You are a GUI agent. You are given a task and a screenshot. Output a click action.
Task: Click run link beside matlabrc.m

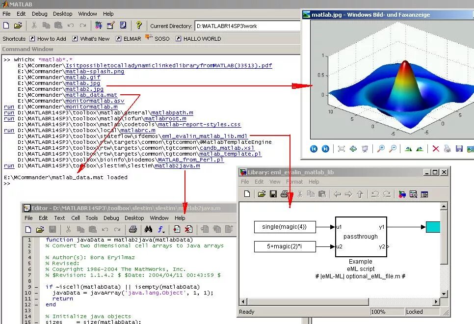coord(9,131)
